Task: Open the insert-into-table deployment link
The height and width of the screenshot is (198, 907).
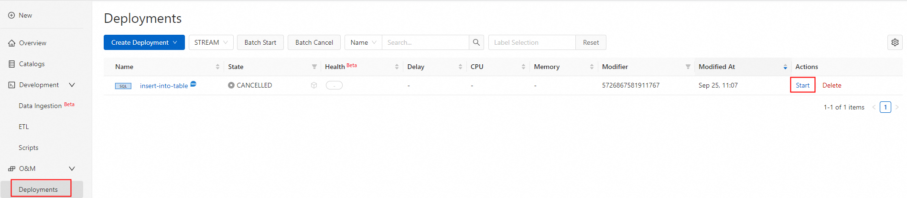Action: pos(163,86)
